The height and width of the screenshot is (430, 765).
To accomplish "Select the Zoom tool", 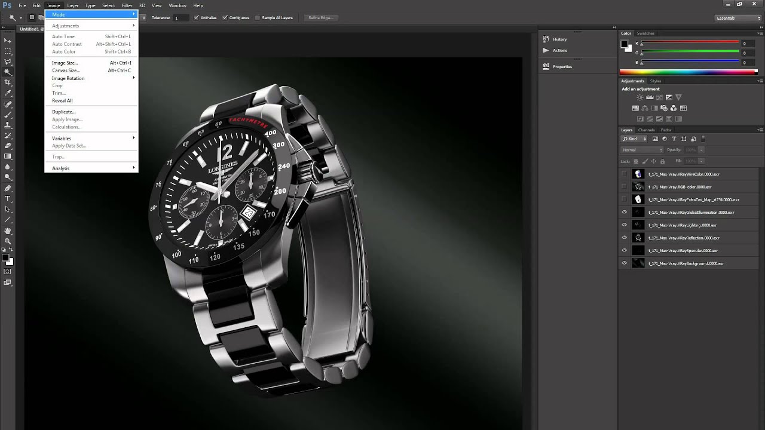I will (x=8, y=241).
